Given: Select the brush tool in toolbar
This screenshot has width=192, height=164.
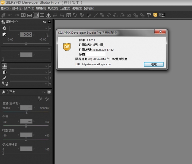Looking at the screenshot, I should coord(95,15).
